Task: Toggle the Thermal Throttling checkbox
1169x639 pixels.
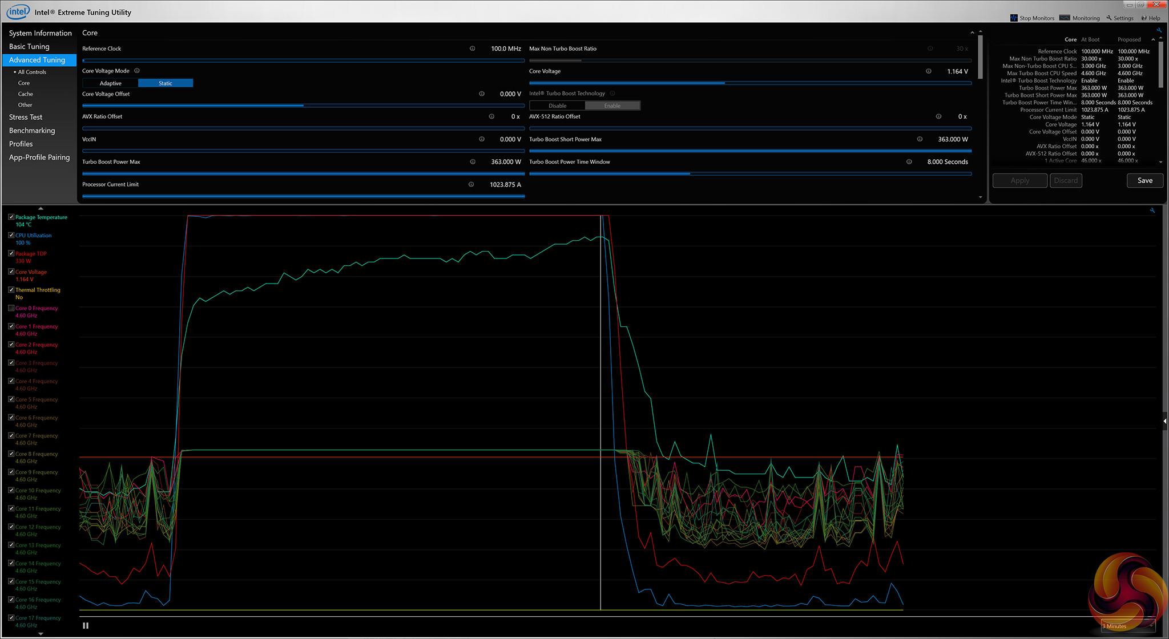Action: 11,290
